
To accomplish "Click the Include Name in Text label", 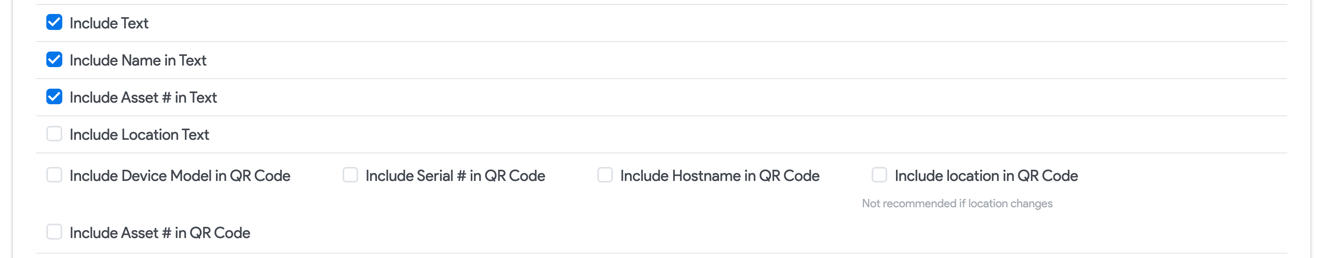I will (x=138, y=60).
